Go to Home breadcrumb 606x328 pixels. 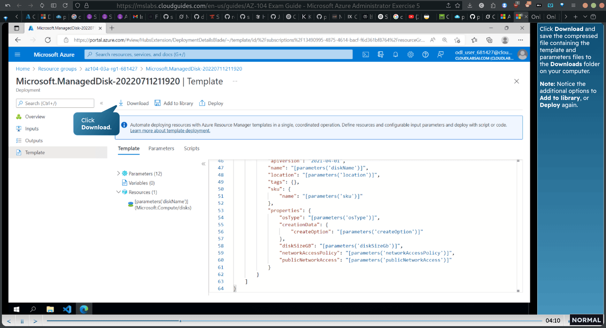pos(23,69)
